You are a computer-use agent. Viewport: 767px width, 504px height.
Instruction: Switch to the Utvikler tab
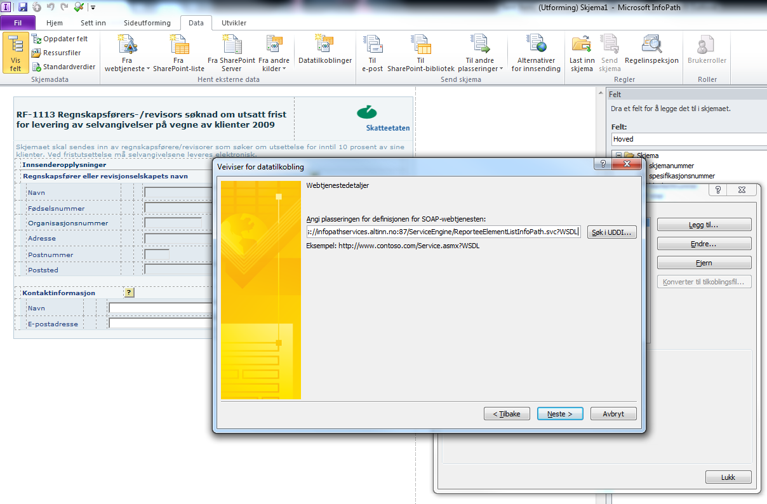coord(234,23)
